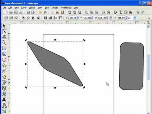This screenshot has height=114, width=152.
Task: Select the Spiral tool
Action: (4, 71)
